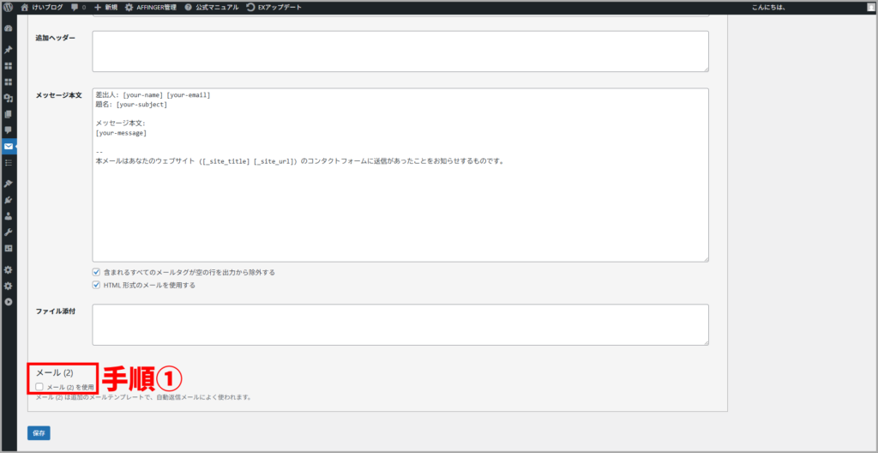Viewport: 878px width, 453px height.
Task: Click inside the メッセージ本文 text area
Action: pyautogui.click(x=400, y=206)
